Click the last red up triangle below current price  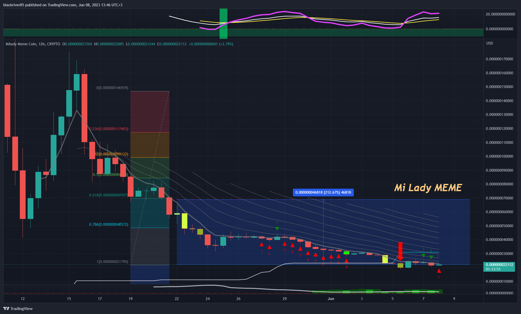(x=439, y=271)
